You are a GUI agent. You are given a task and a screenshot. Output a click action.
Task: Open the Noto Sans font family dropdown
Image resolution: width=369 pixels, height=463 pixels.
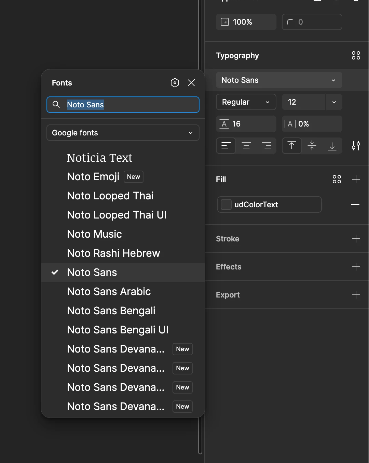pos(279,80)
